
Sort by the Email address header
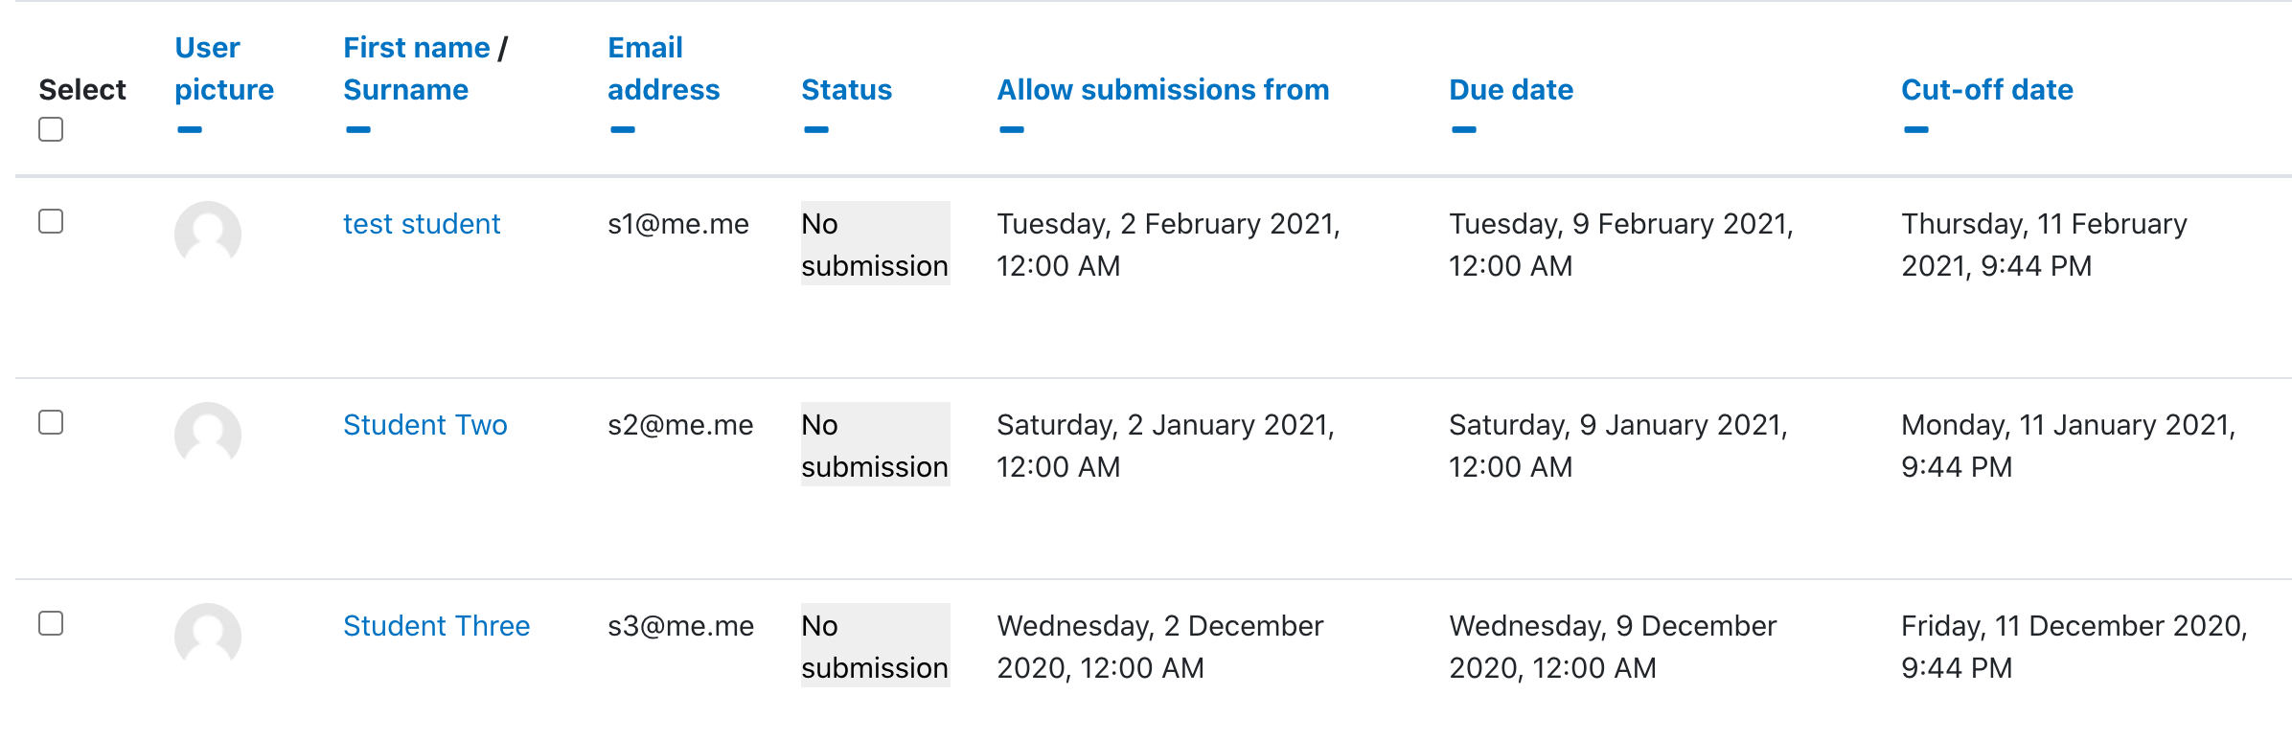(x=663, y=69)
